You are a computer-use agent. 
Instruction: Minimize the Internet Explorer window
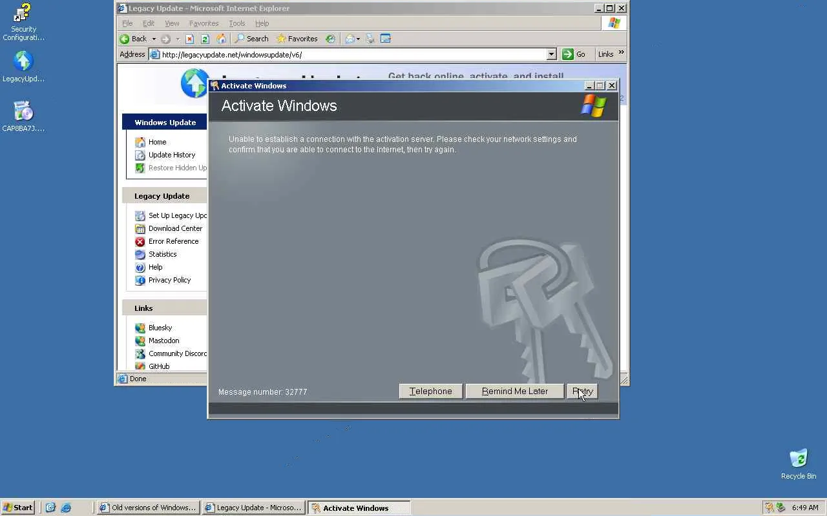click(x=599, y=8)
